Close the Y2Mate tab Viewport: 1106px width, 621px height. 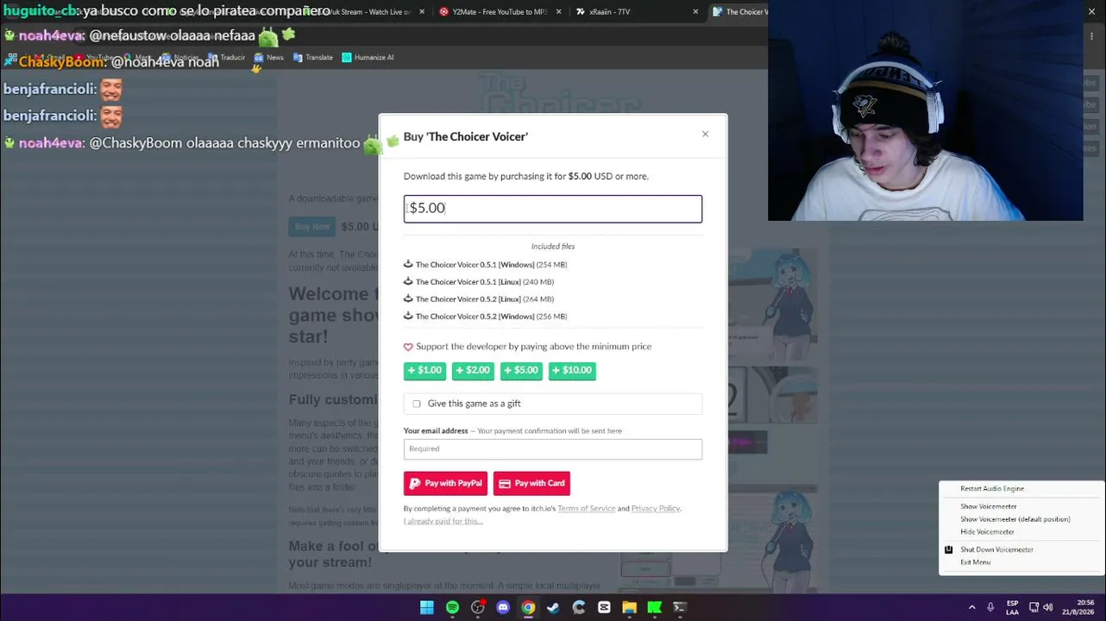point(559,12)
